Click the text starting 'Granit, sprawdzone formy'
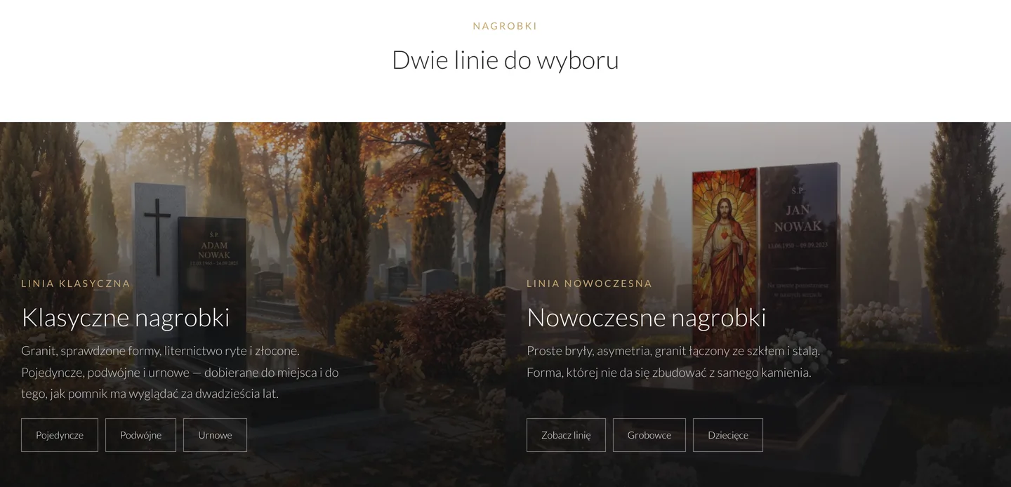This screenshot has width=1011, height=487. tap(180, 372)
